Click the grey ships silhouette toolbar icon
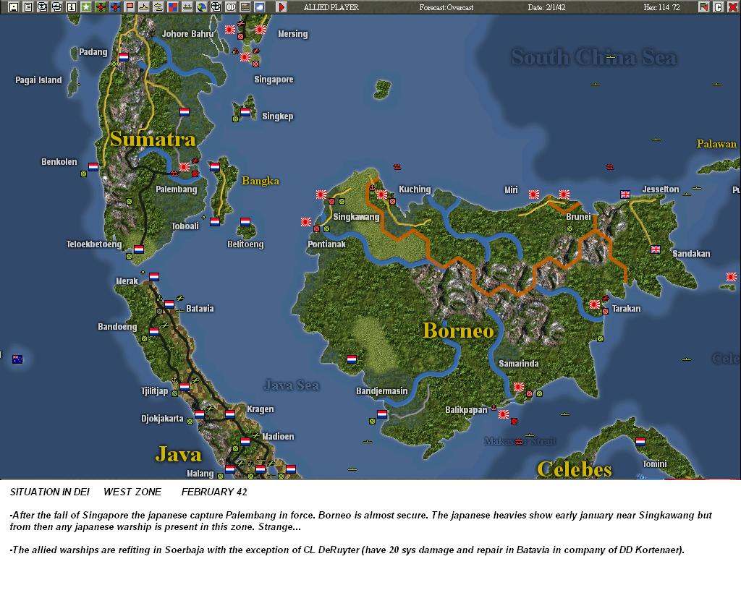The width and height of the screenshot is (741, 598). (x=187, y=7)
